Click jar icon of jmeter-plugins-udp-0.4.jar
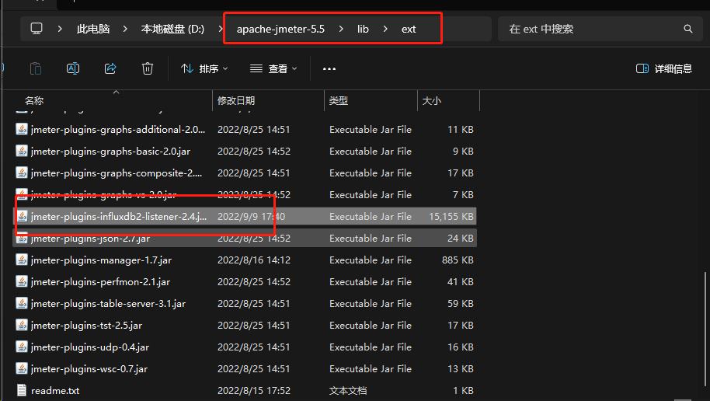The image size is (710, 401). click(21, 347)
